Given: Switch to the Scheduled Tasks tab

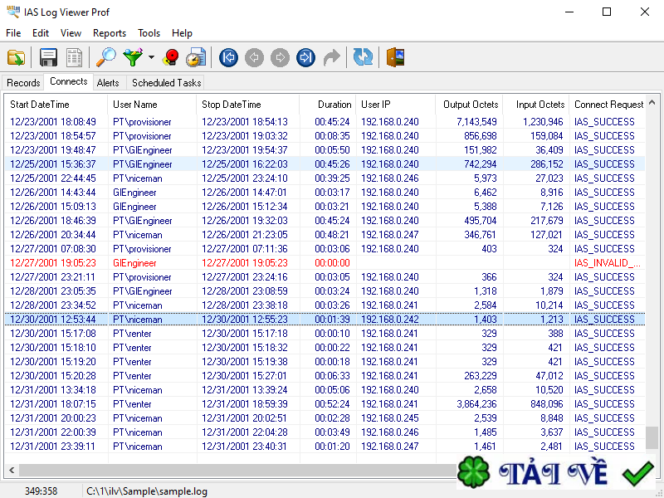Looking at the screenshot, I should (x=166, y=82).
